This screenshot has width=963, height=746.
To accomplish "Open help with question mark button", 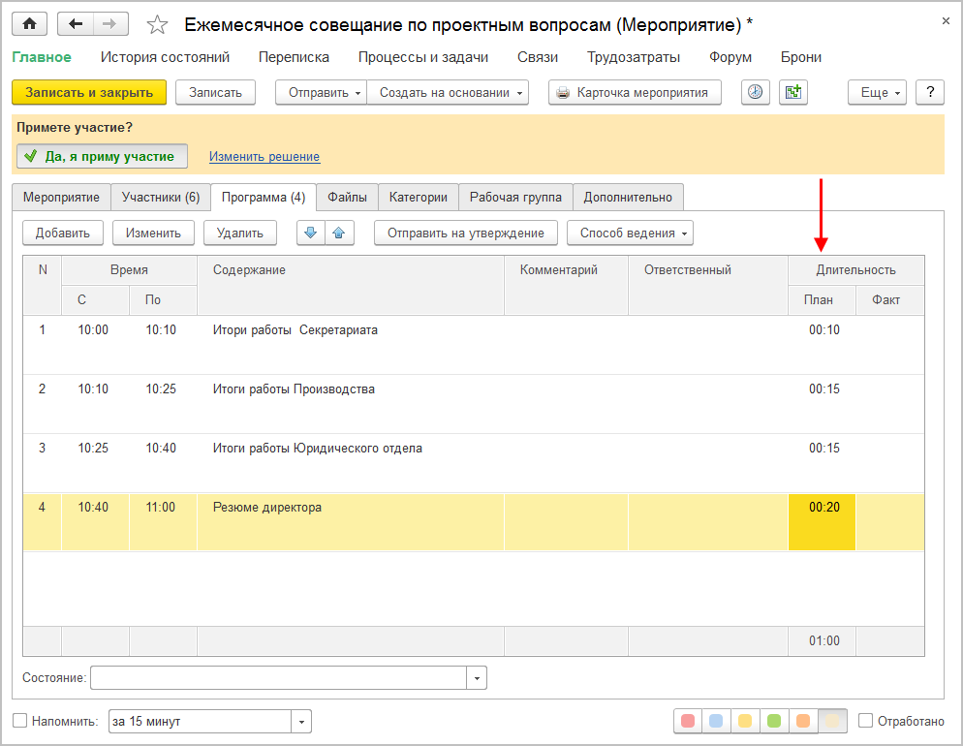I will point(930,93).
